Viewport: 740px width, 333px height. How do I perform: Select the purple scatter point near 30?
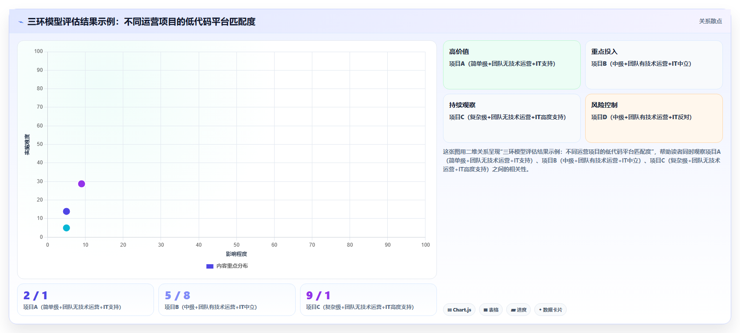pos(82,184)
